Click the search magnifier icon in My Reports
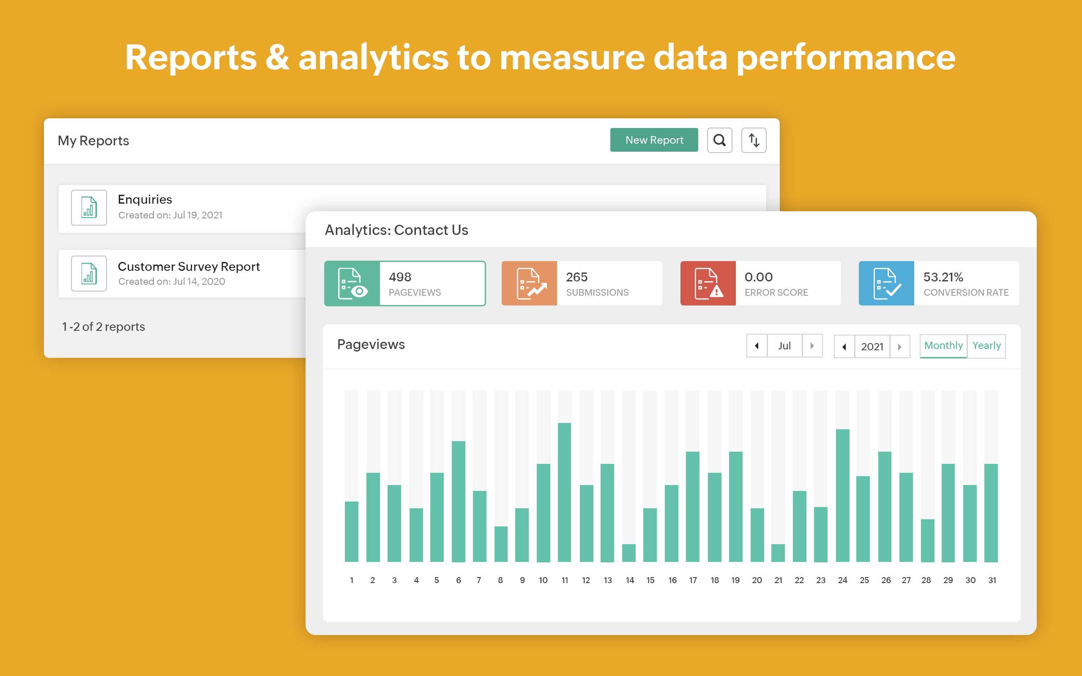 pyautogui.click(x=719, y=139)
